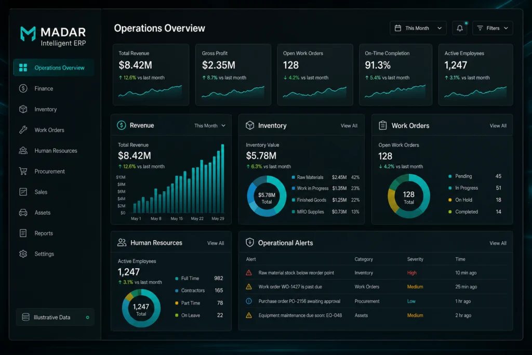Click View All in the Human Resources panel

pos(216,243)
